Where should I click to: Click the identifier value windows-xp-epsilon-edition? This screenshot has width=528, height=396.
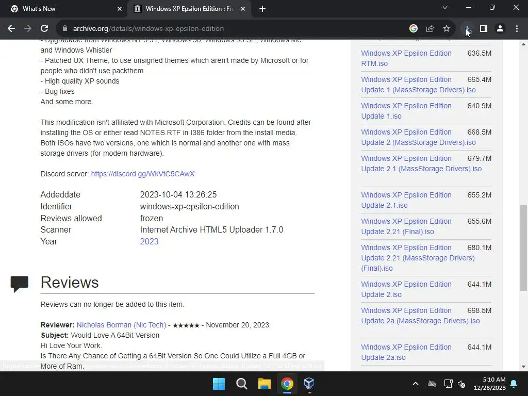point(190,206)
